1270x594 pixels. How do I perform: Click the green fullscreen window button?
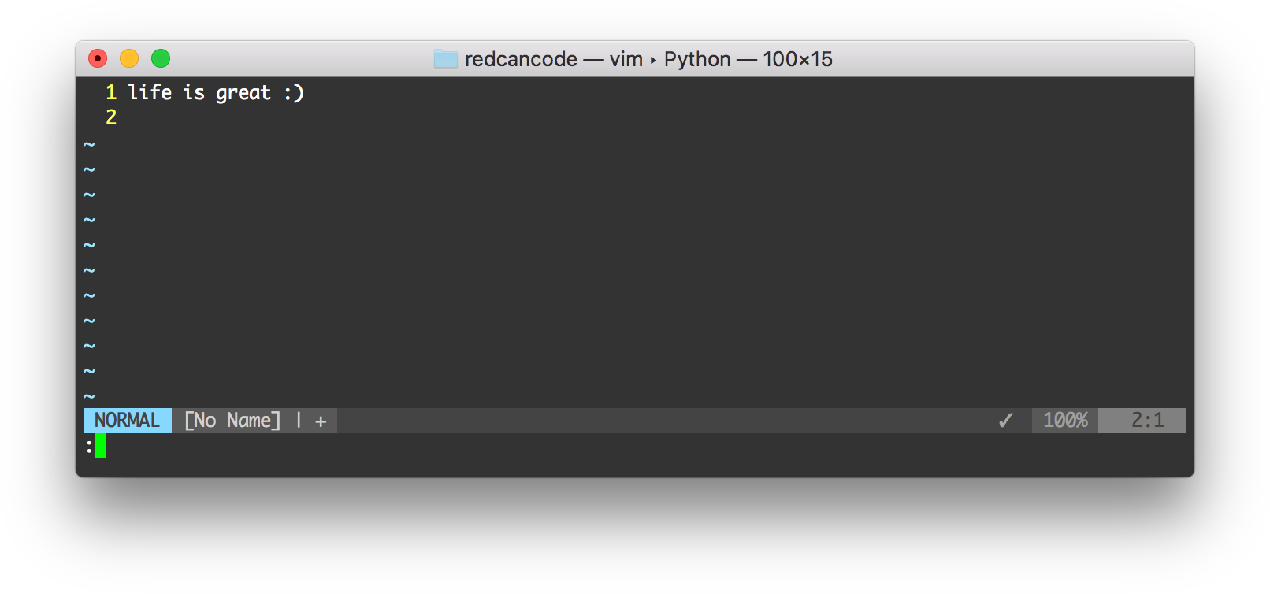click(x=161, y=58)
